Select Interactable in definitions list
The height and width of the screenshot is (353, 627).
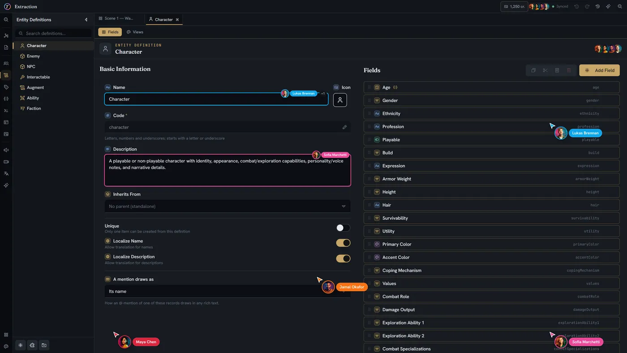[x=53, y=77]
